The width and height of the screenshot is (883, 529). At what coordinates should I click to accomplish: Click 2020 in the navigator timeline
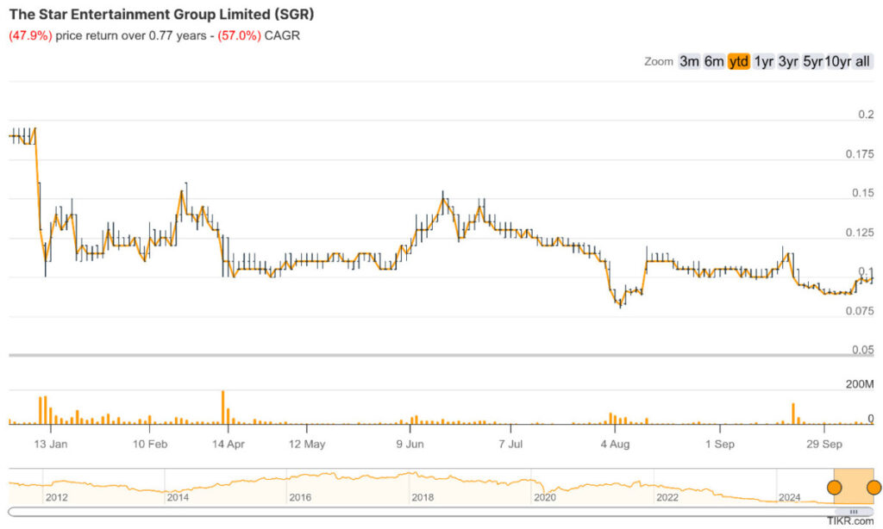[x=545, y=497]
